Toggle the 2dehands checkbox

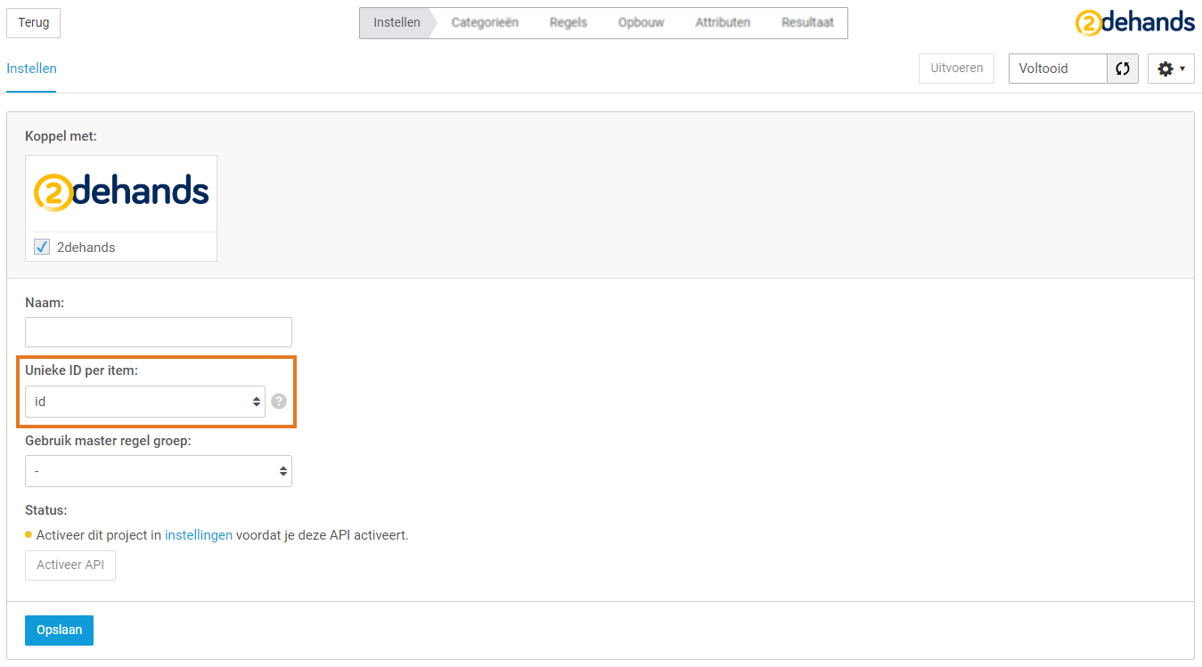[x=42, y=247]
